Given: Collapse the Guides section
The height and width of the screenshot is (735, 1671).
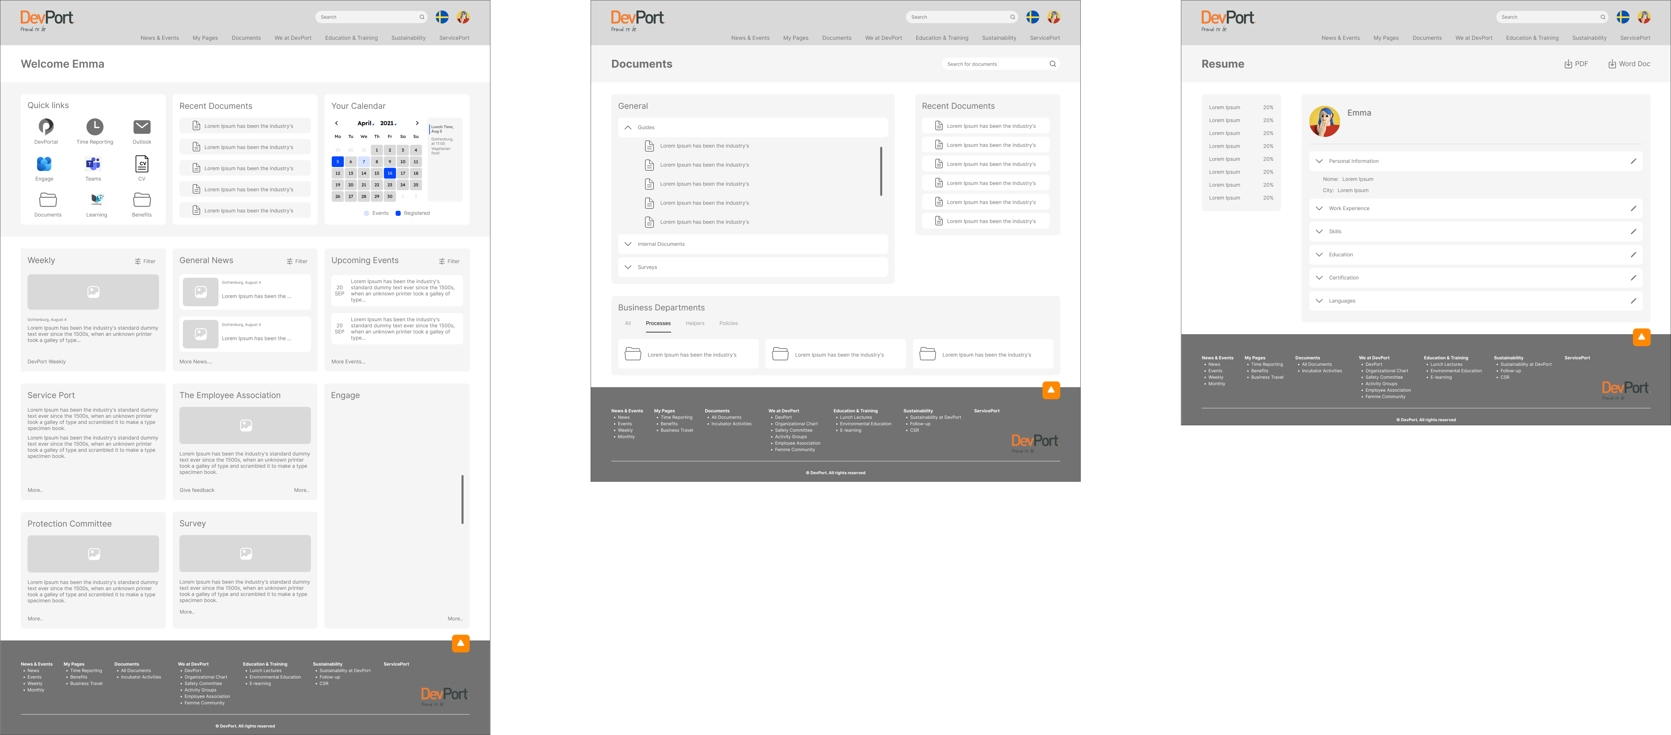Looking at the screenshot, I should [628, 127].
